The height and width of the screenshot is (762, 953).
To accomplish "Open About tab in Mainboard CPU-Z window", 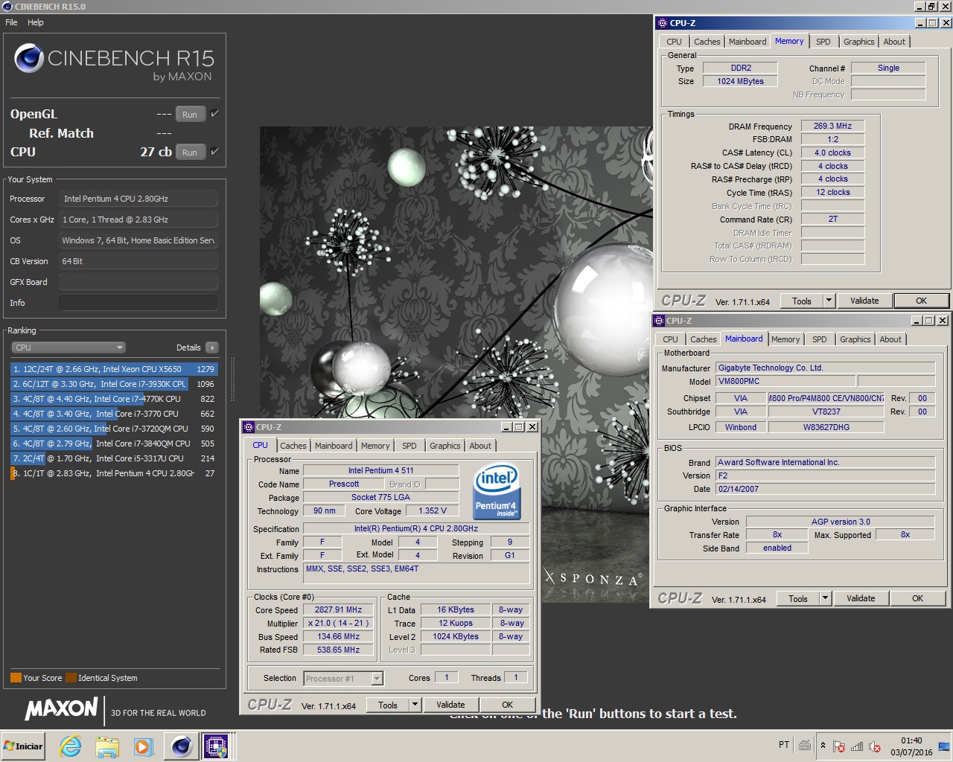I will pyautogui.click(x=890, y=339).
